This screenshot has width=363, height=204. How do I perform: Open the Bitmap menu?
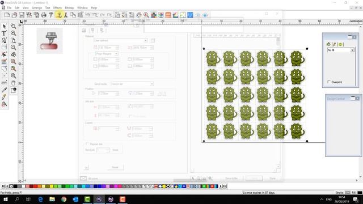coord(69,7)
